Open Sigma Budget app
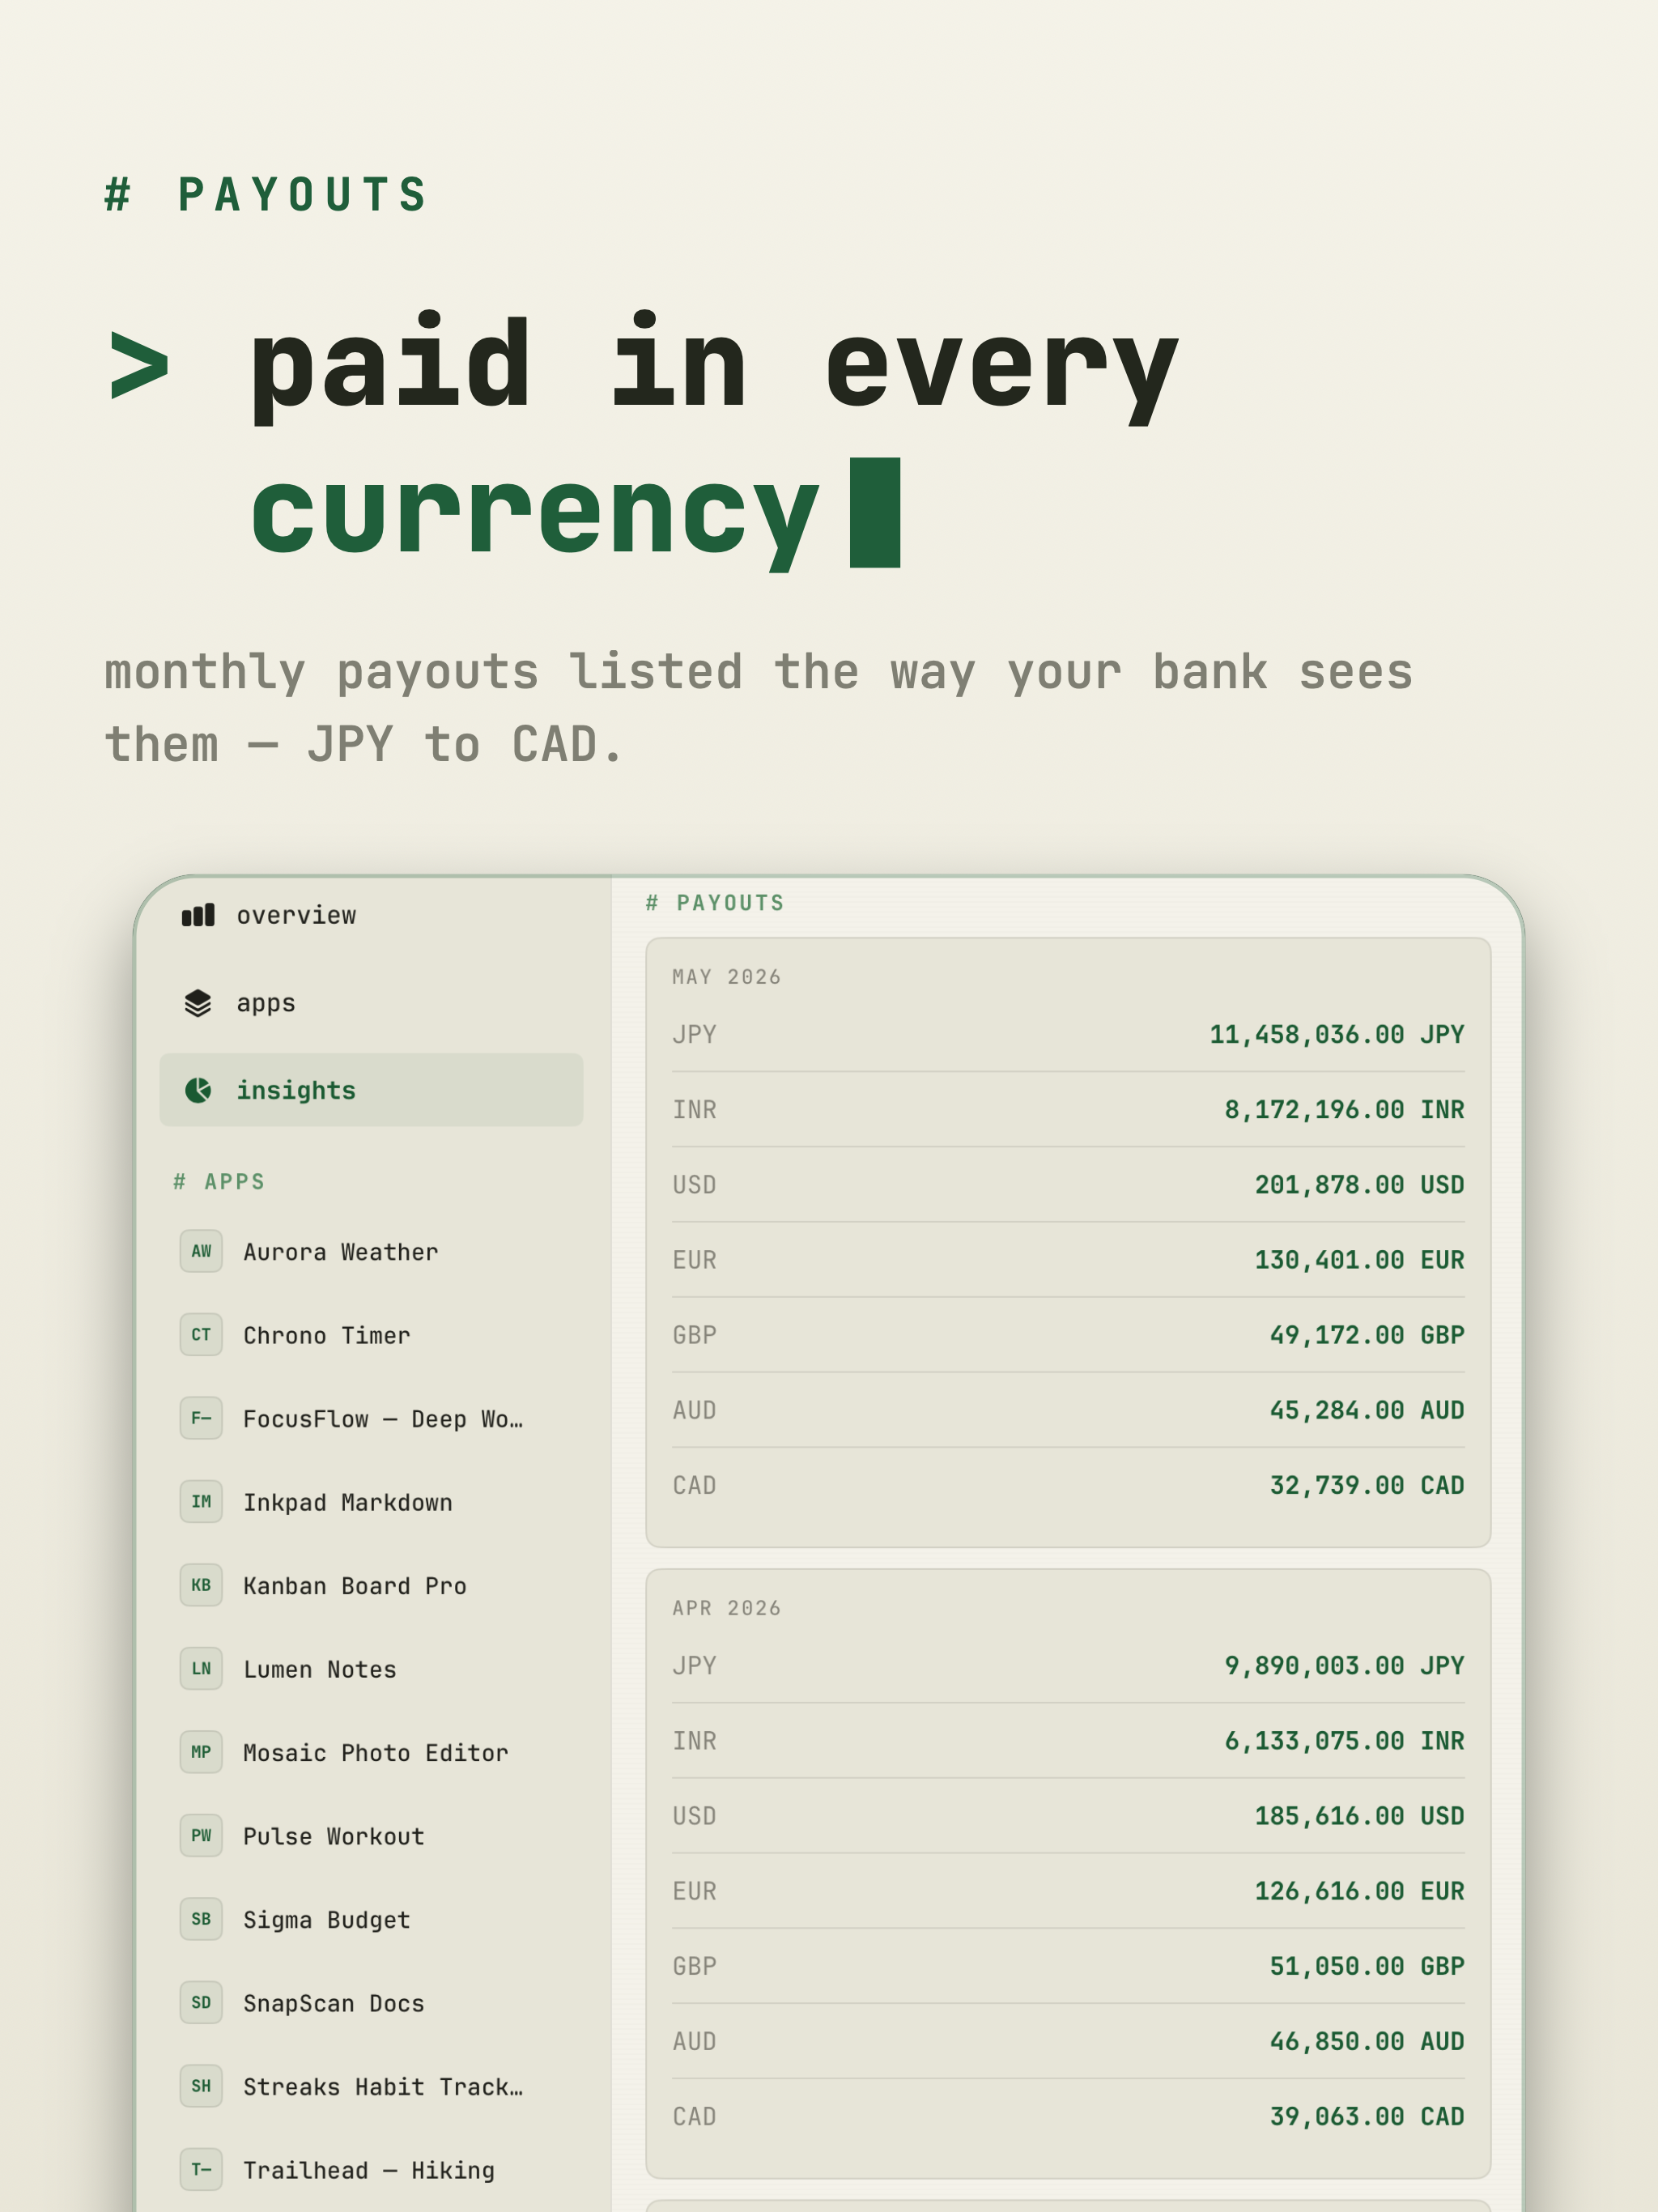 (371, 1920)
